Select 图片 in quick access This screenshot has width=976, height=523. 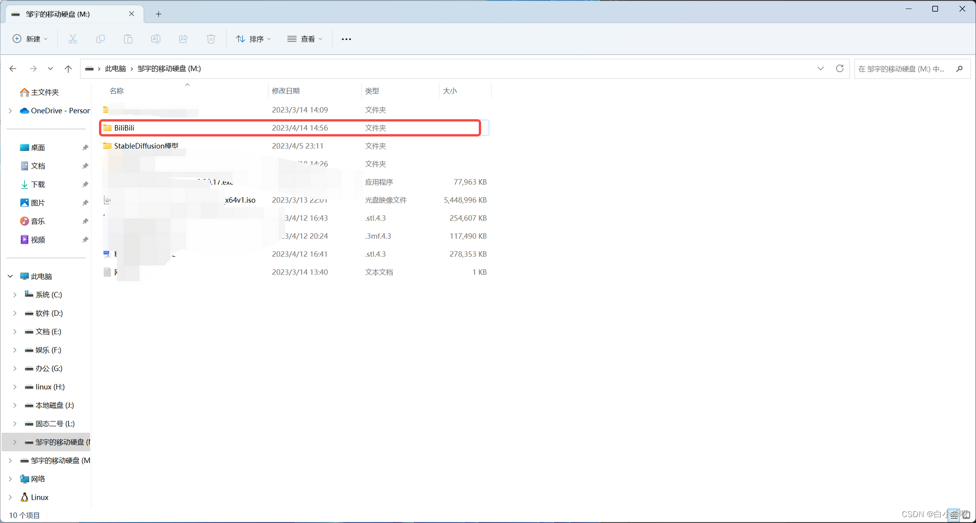(32, 203)
